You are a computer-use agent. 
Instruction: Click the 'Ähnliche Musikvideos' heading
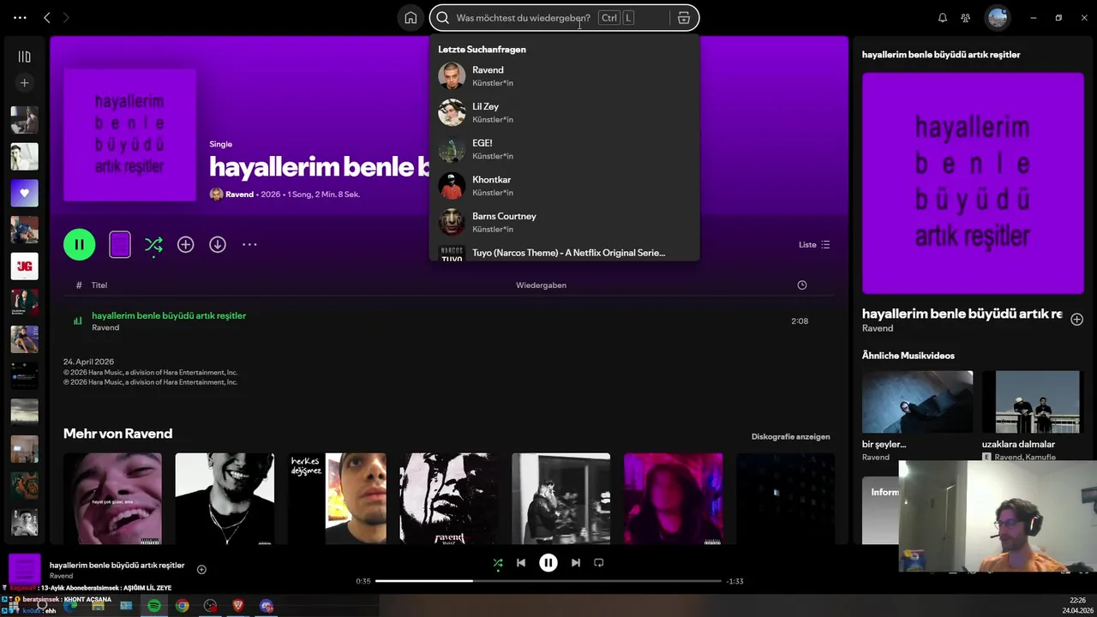[x=908, y=355]
